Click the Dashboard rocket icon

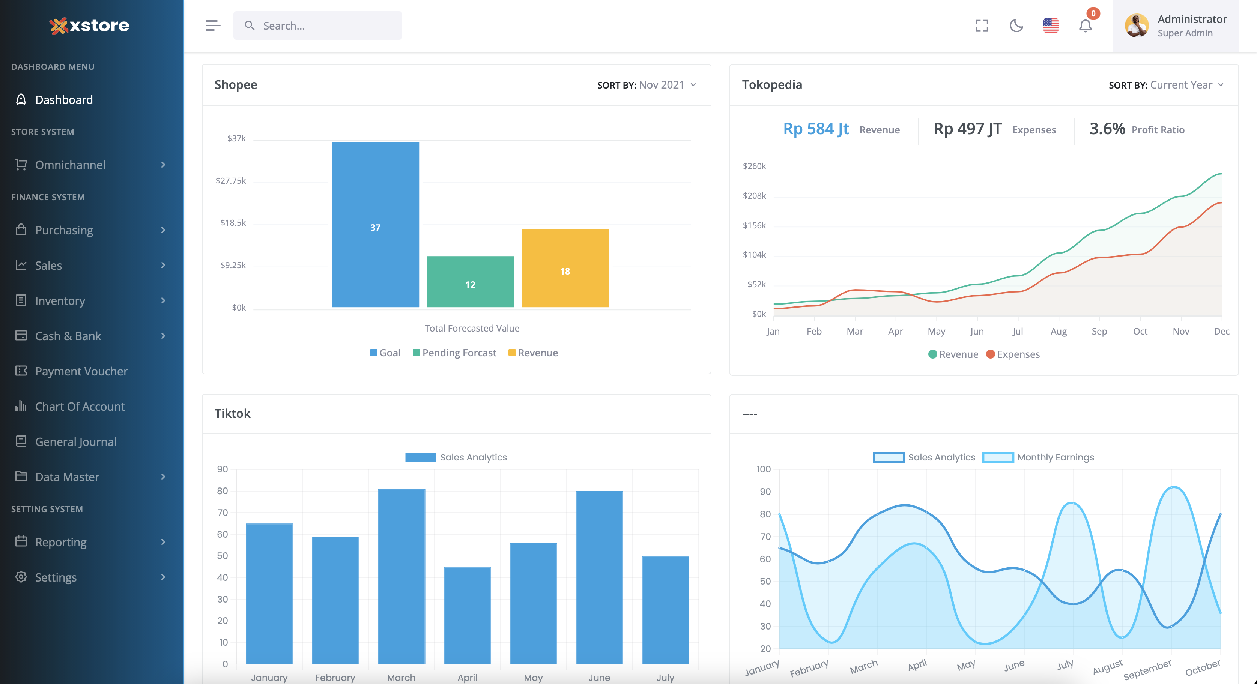pos(21,99)
